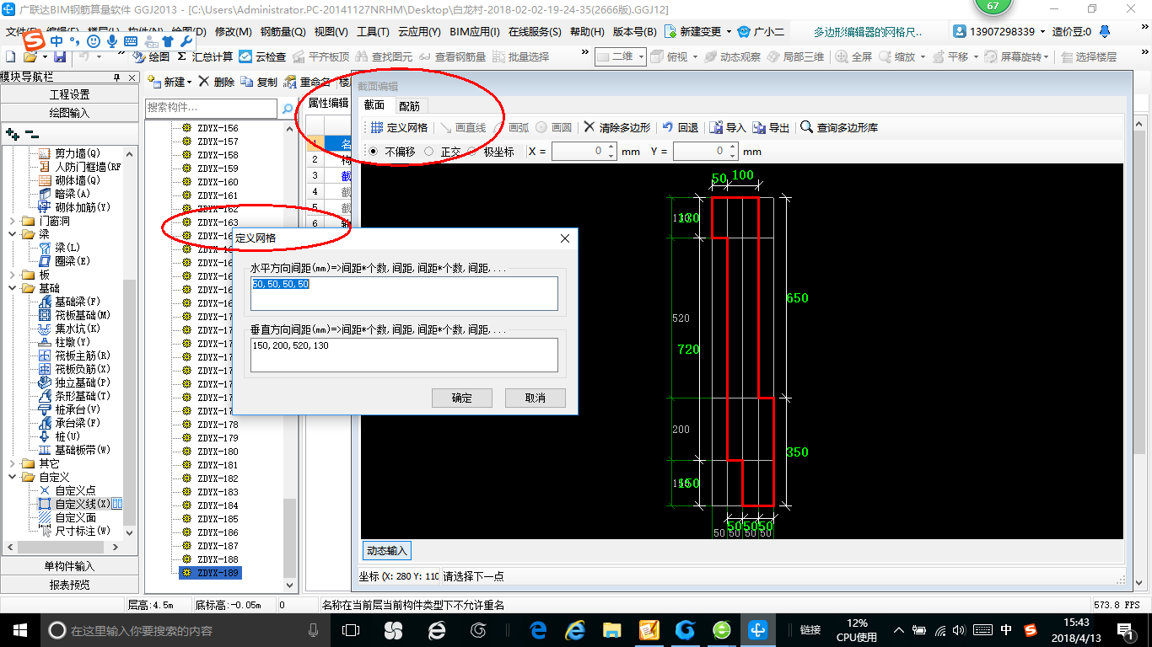Screen dimensions: 1152x647
Task: Open the 钢筋量(Q) menu
Action: [283, 32]
